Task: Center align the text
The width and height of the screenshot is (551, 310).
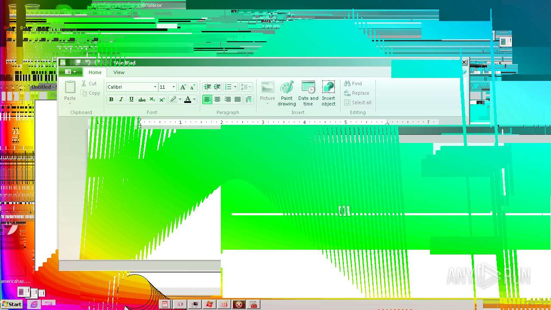Action: (x=217, y=99)
